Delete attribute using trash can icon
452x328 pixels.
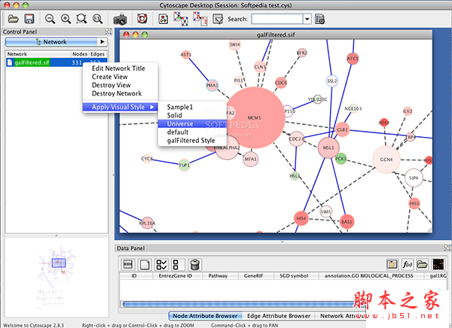(195, 264)
